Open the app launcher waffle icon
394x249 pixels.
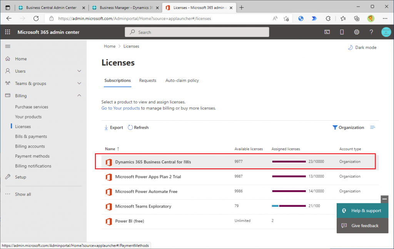pyautogui.click(x=8, y=32)
